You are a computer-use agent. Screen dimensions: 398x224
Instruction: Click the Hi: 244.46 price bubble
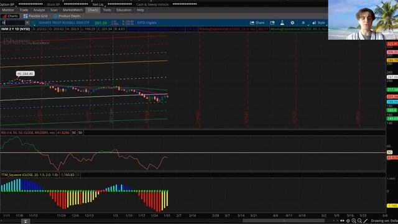(x=25, y=73)
